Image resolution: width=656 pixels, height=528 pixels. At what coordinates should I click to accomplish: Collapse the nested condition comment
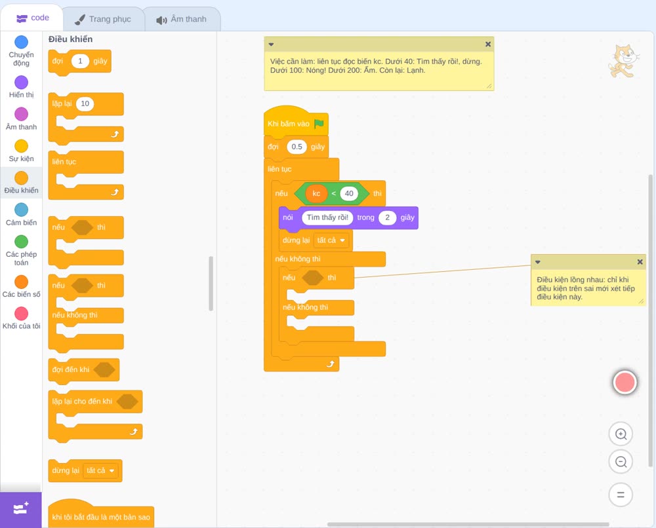click(538, 262)
